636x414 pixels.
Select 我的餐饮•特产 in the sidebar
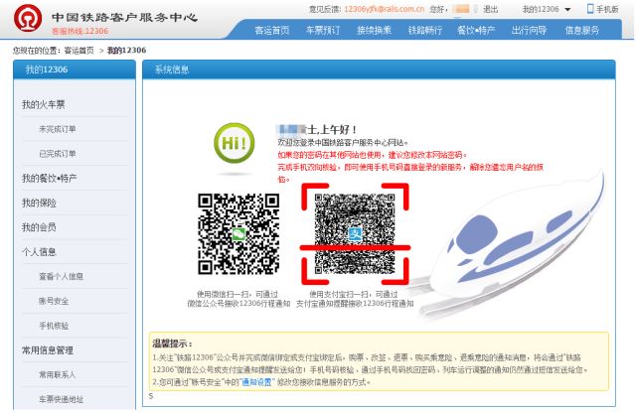50,179
